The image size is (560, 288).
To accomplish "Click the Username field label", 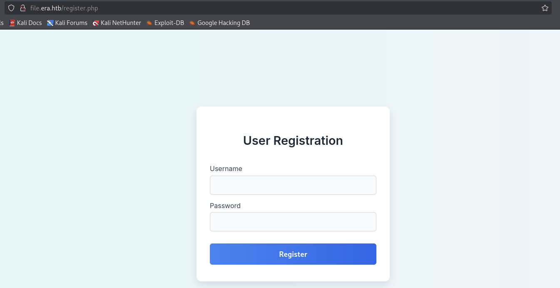I will (226, 169).
